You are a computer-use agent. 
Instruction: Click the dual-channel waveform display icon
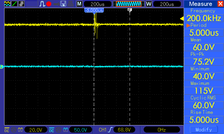tap(7, 4)
